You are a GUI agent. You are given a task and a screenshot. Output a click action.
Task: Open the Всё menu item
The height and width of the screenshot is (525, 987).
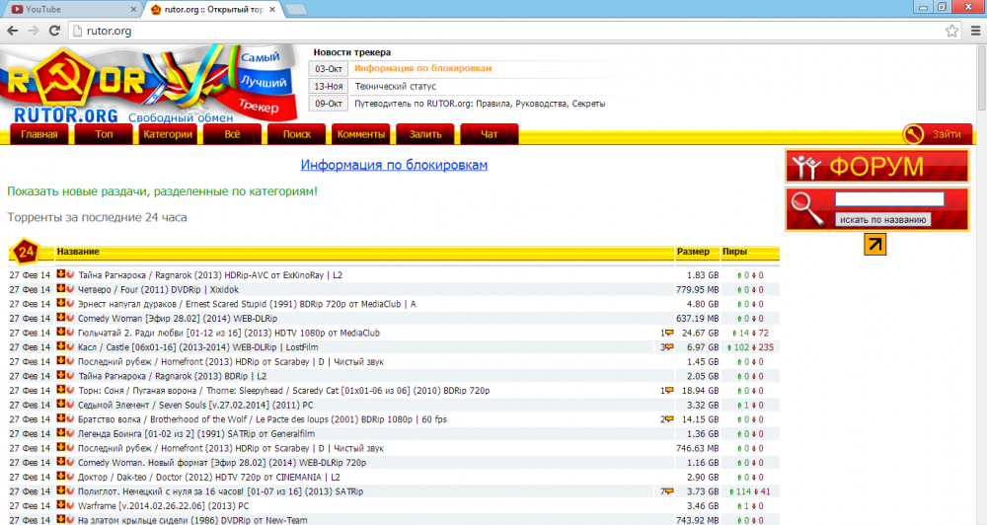coord(232,134)
